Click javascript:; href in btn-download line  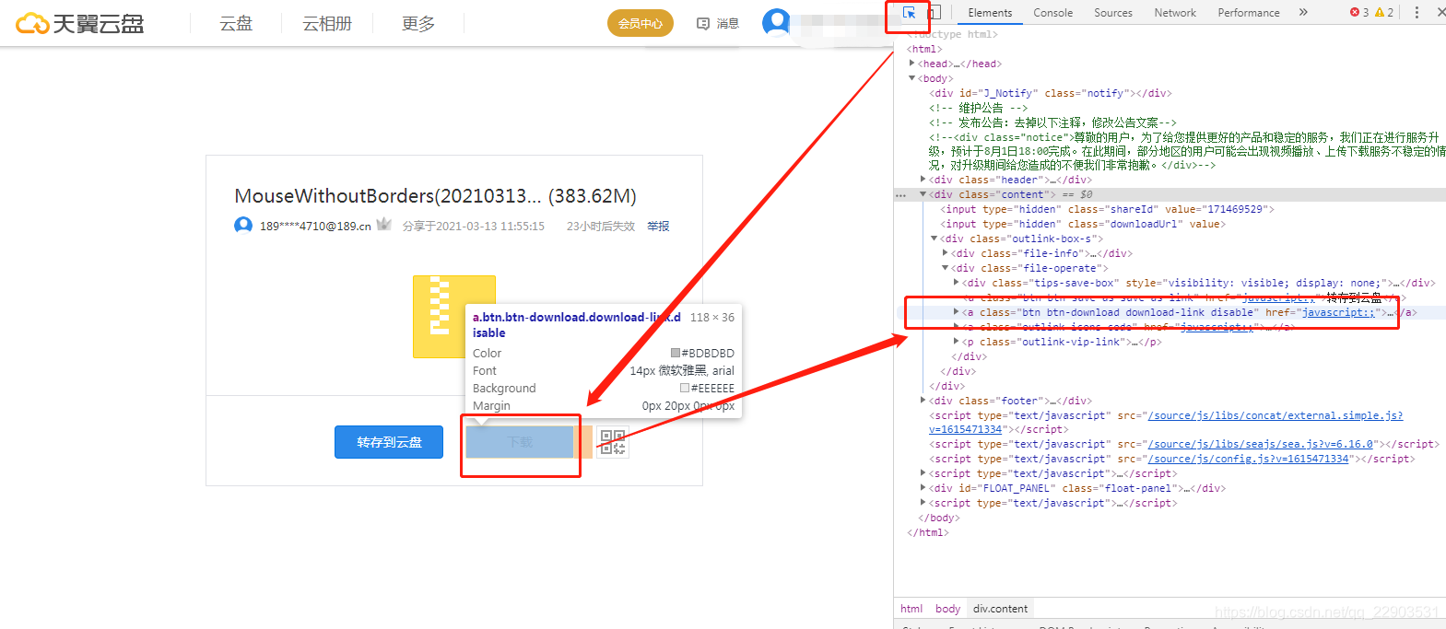pos(1338,312)
